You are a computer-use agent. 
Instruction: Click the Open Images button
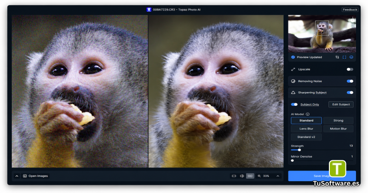pyautogui.click(x=35, y=176)
